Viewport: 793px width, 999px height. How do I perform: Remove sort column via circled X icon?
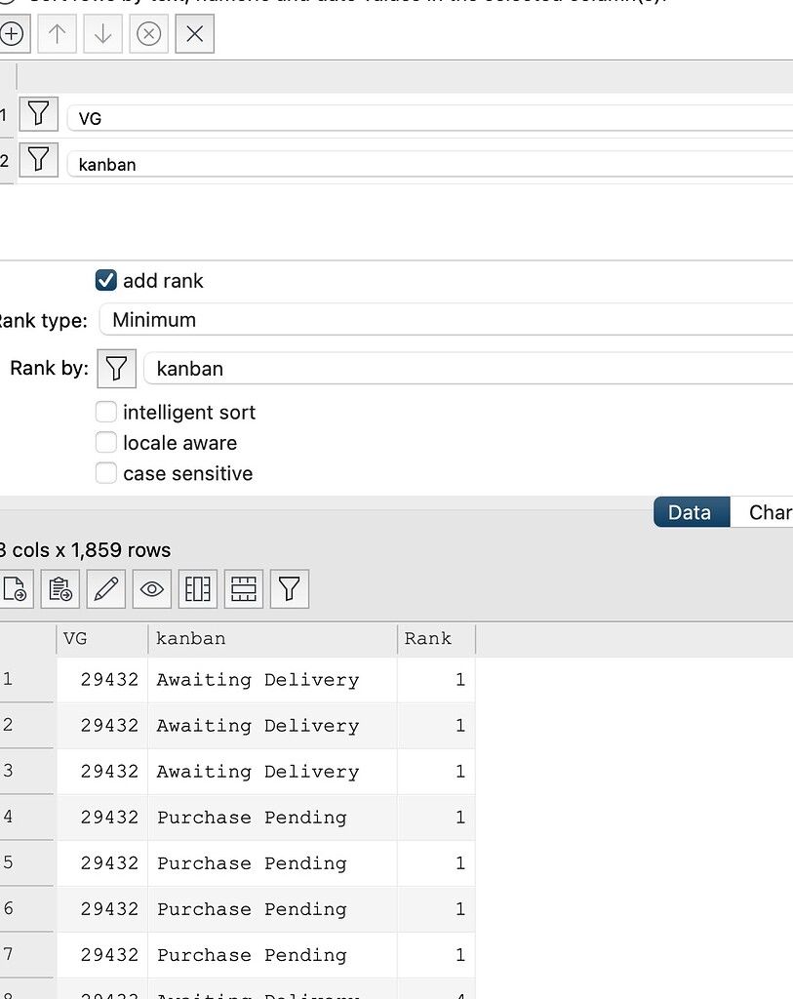[147, 33]
